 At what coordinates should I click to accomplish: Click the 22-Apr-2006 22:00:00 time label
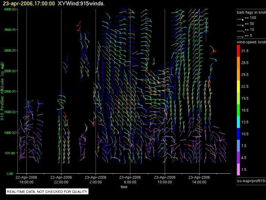[61, 180]
